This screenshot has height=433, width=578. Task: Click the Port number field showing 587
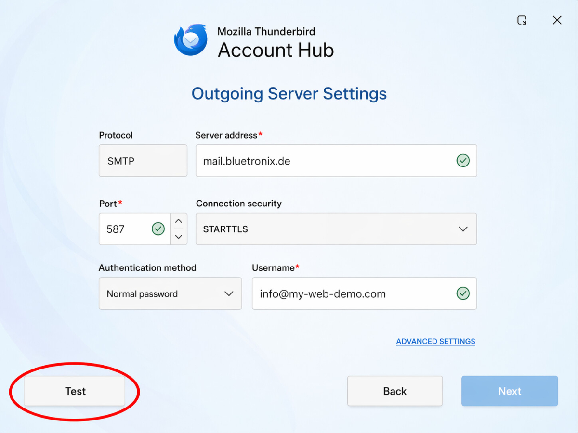[x=134, y=229]
